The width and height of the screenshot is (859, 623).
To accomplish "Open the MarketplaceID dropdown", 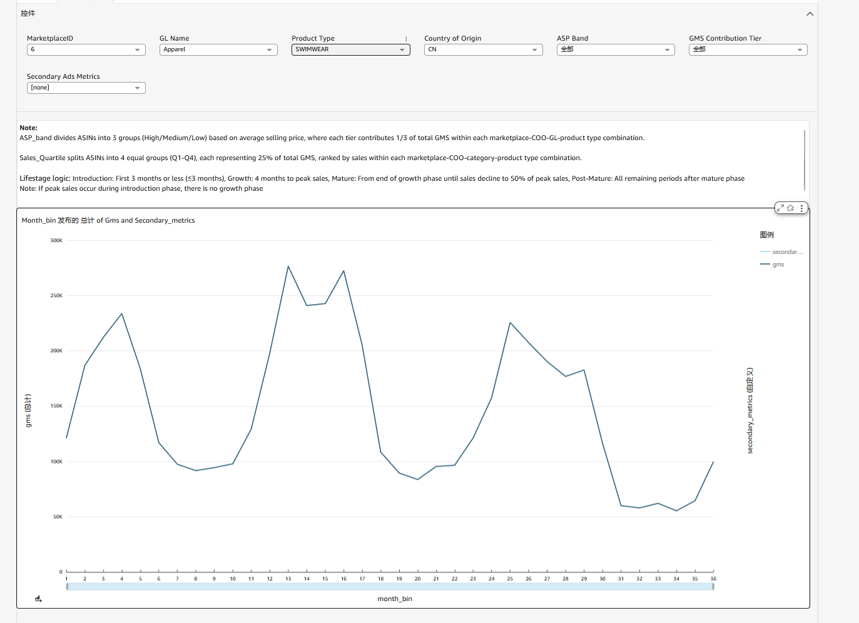I will click(86, 50).
